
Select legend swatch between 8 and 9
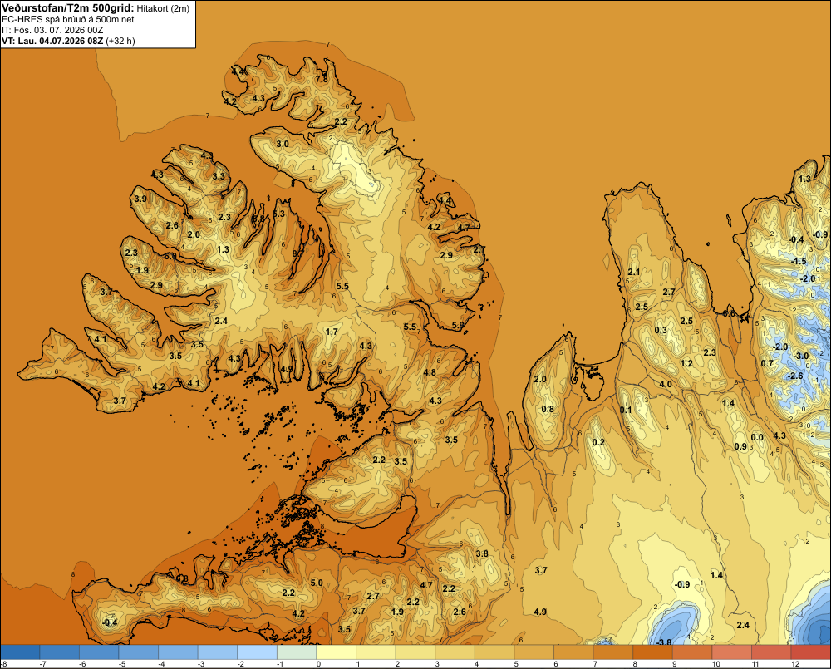click(x=652, y=652)
